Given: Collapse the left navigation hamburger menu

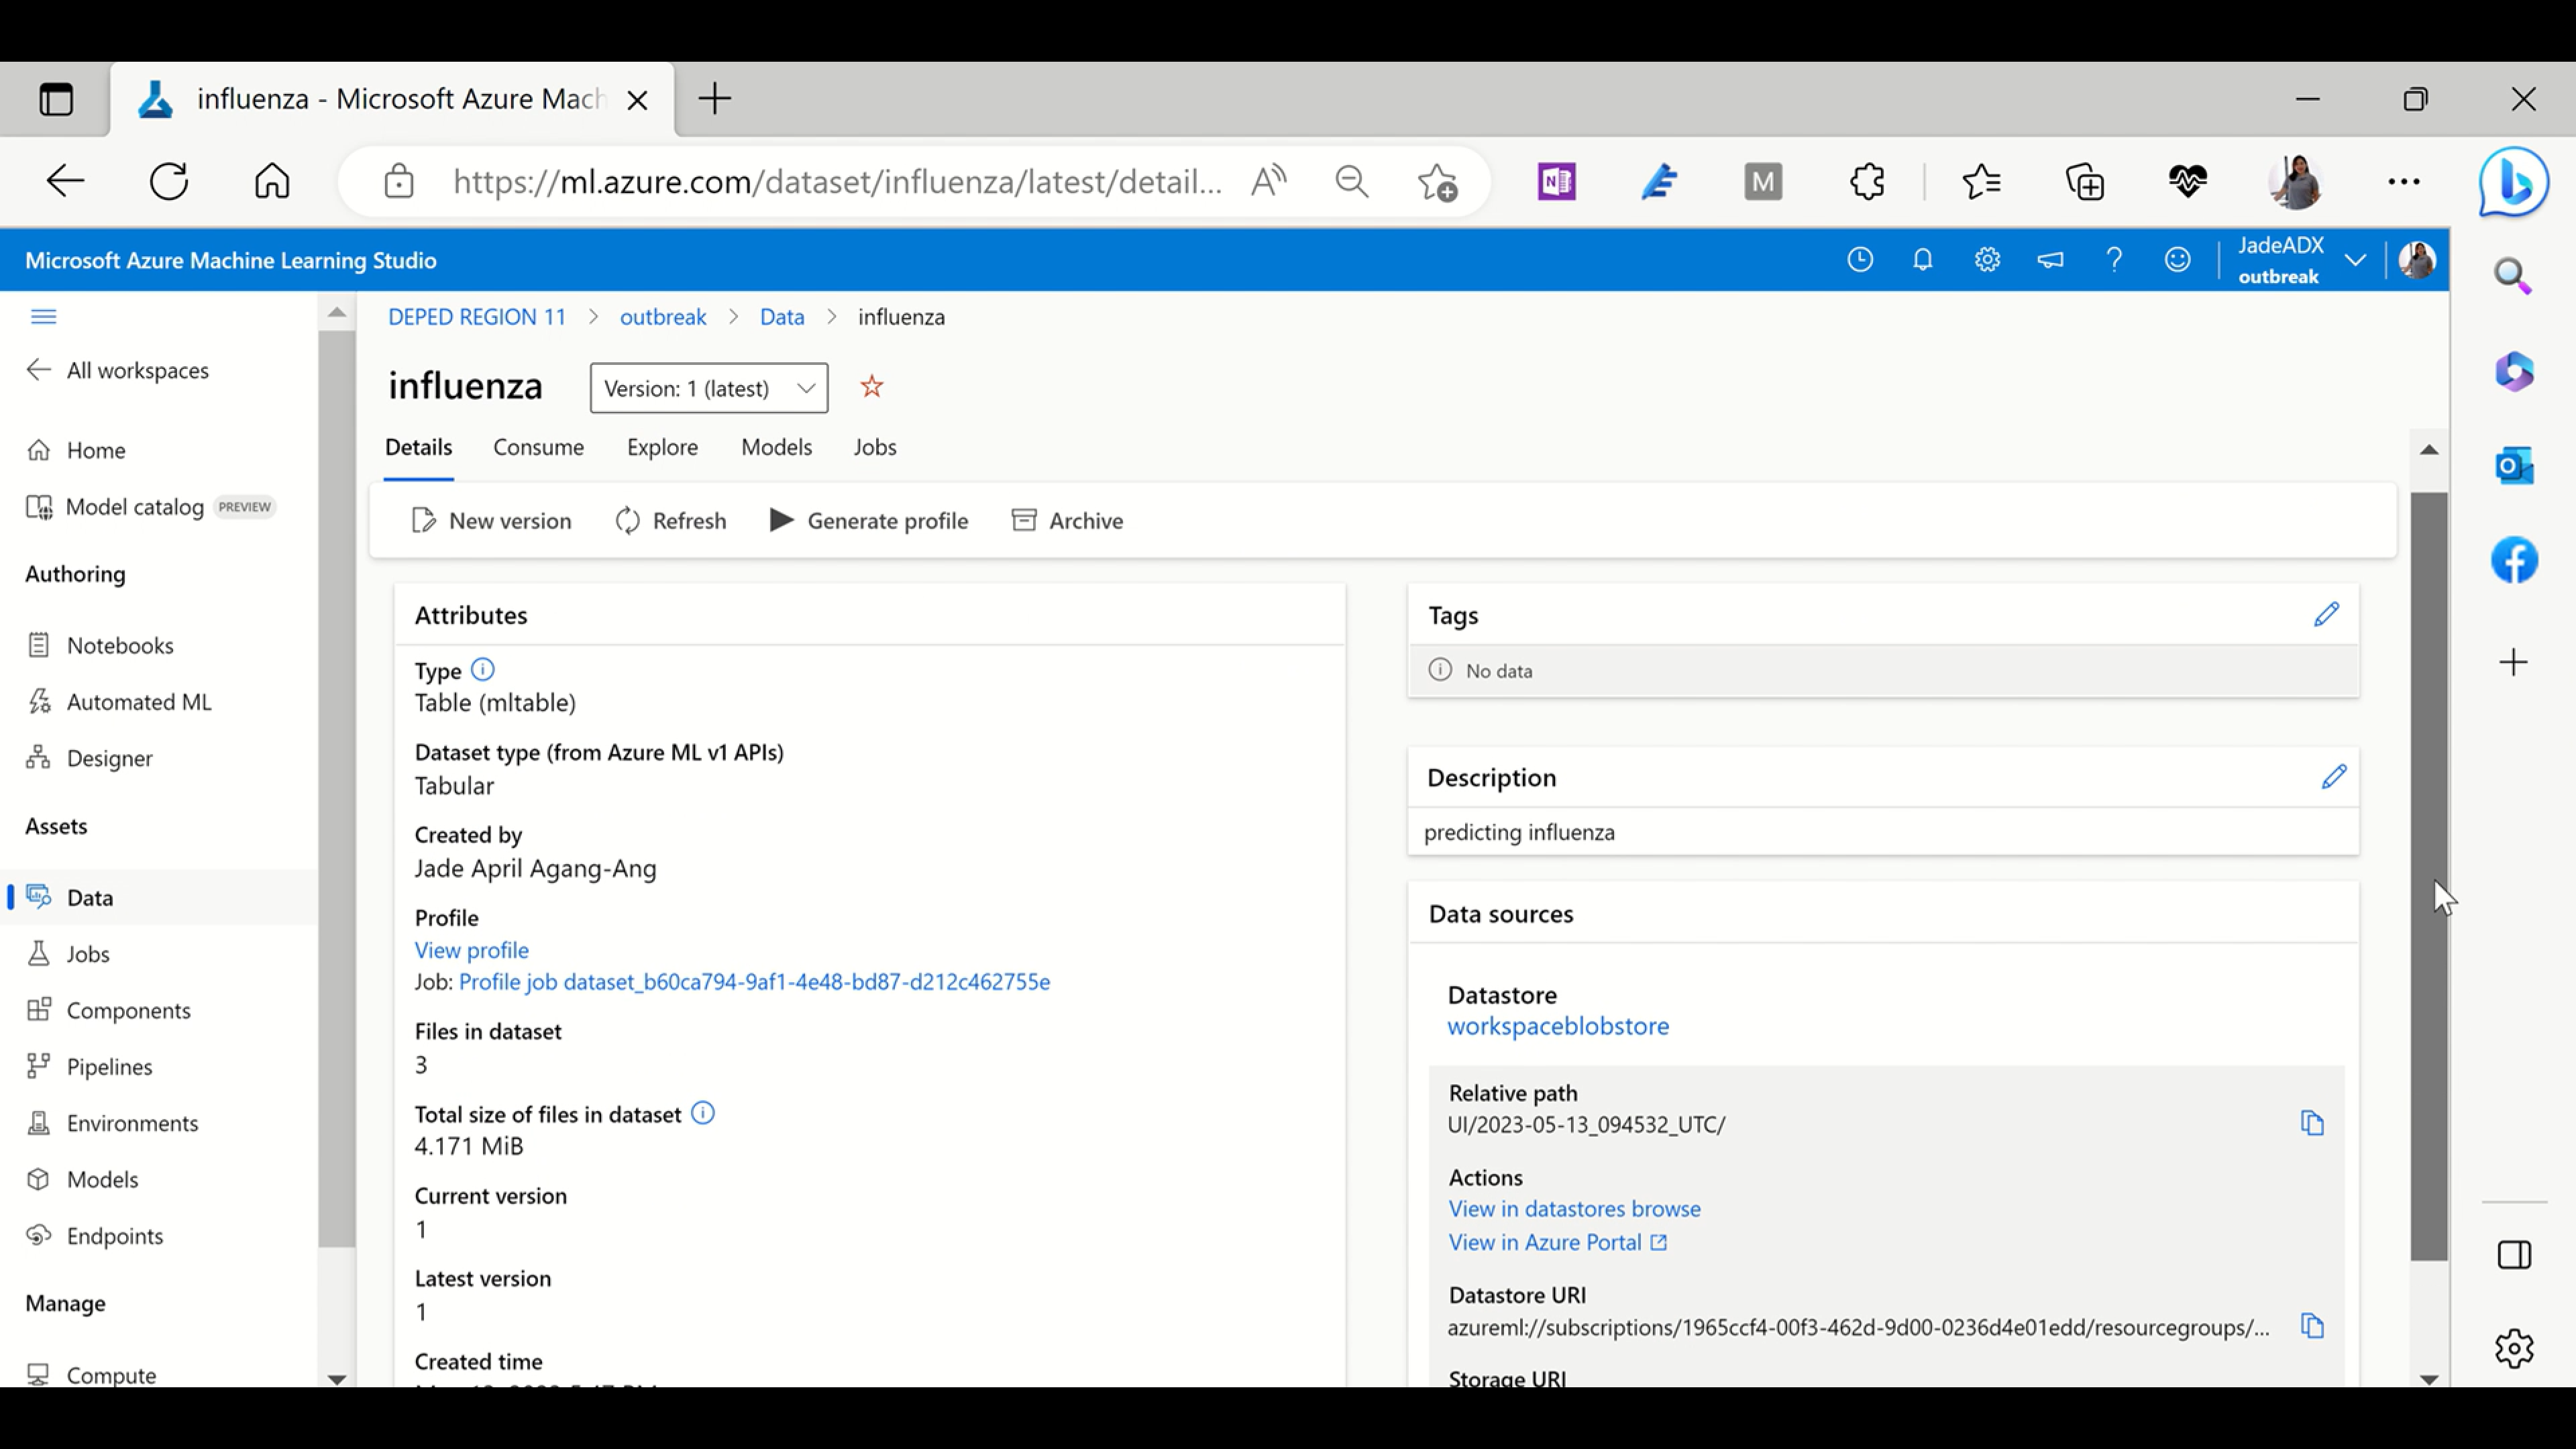Looking at the screenshot, I should pyautogui.click(x=43, y=317).
